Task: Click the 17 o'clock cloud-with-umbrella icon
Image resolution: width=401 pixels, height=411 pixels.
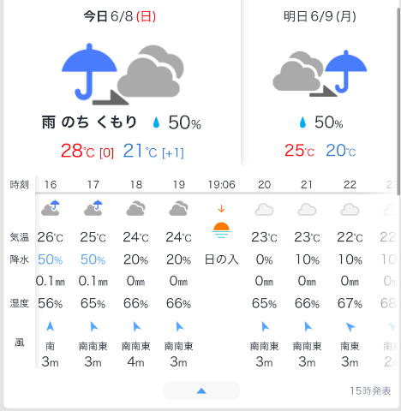Action: tap(93, 208)
